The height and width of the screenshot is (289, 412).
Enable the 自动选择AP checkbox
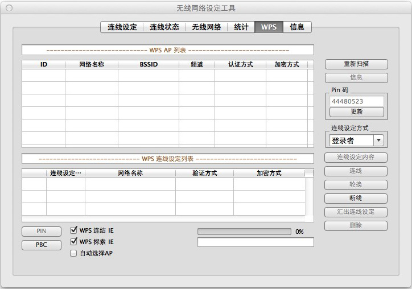click(73, 253)
